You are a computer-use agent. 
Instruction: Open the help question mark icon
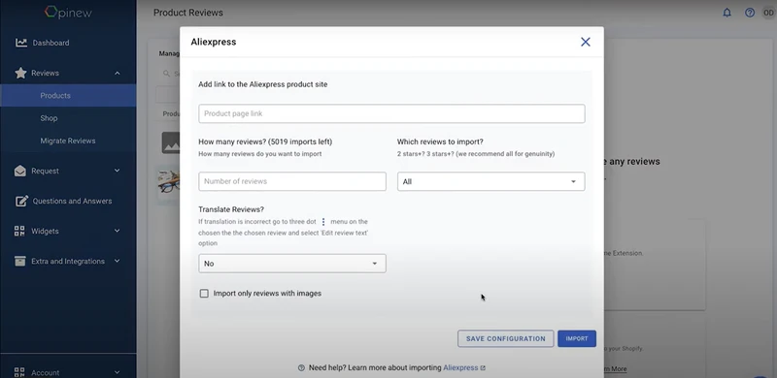point(750,13)
